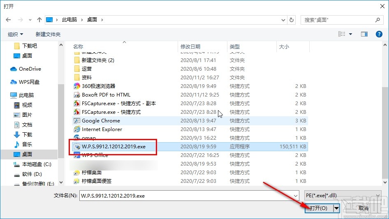Click the 360极速浏览器 shortcut icon
This screenshot has width=389, height=219.
coord(76,86)
